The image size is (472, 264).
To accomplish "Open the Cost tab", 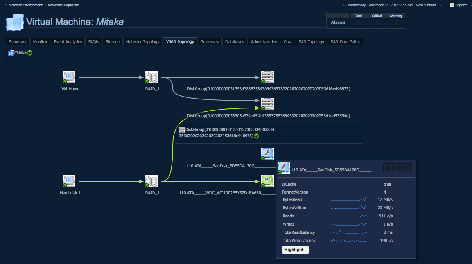I will (x=288, y=42).
